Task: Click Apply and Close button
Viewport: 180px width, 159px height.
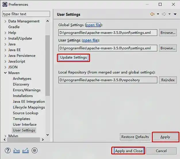Action: (129, 151)
